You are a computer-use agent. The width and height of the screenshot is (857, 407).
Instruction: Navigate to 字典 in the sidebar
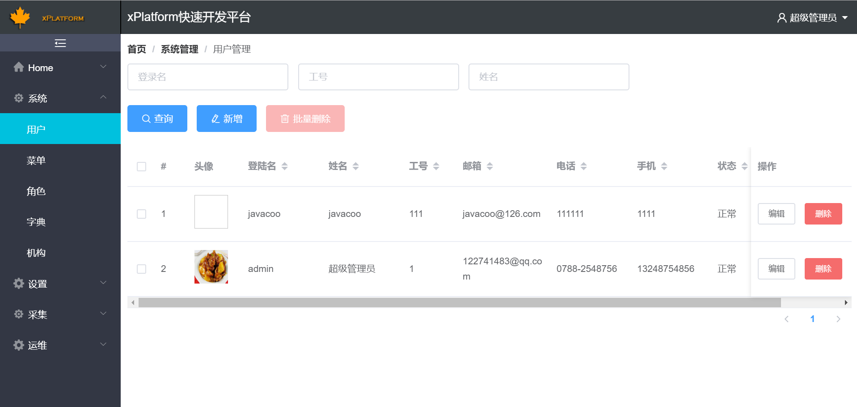[36, 221]
